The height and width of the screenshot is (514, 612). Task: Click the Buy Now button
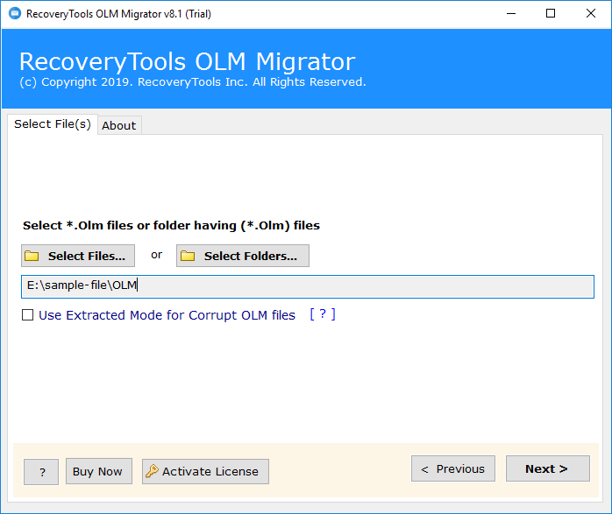pos(99,471)
